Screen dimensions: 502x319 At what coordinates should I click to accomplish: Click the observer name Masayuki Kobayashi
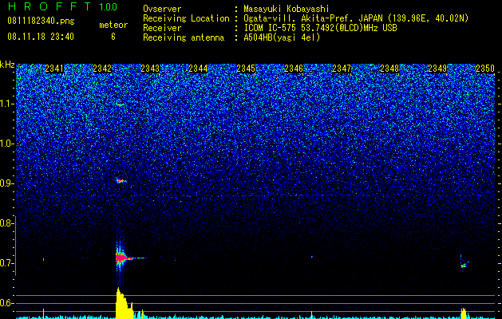click(287, 9)
